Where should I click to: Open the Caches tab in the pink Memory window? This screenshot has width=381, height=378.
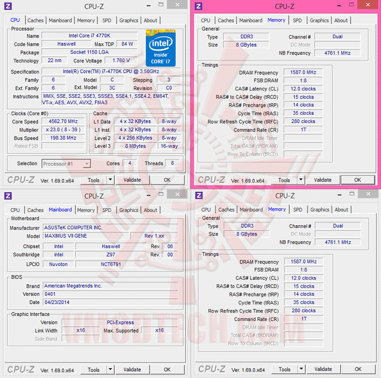pos(226,21)
